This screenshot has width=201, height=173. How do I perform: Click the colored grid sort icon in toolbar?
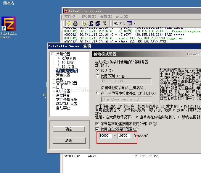[129, 23]
